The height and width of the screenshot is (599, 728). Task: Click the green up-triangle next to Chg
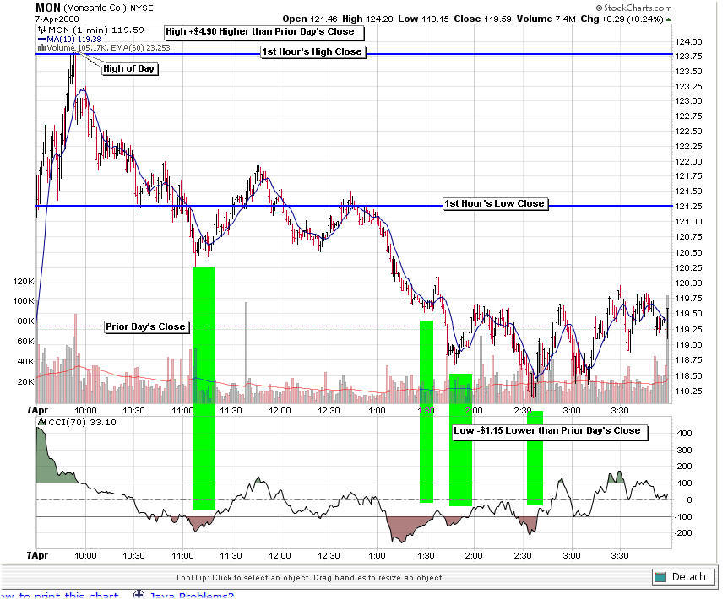(x=668, y=19)
